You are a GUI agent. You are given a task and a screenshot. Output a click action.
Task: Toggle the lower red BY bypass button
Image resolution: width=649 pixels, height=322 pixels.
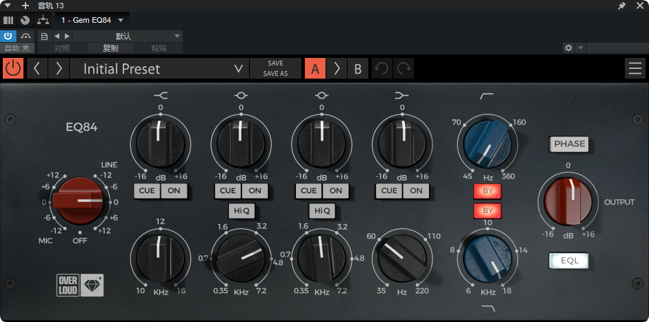pos(488,211)
